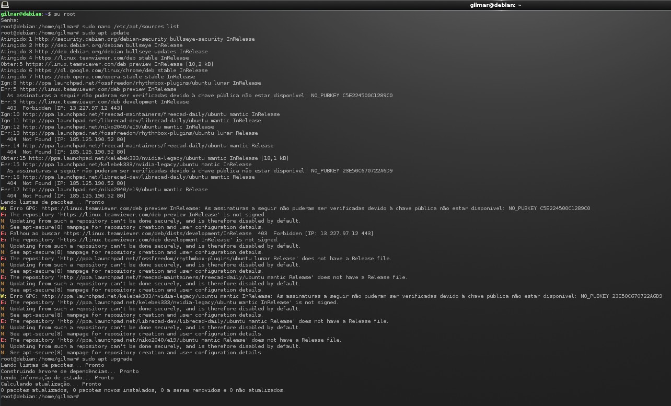
Task: Click 'E:' freecad-daily does not have Release file
Action: 204,277
